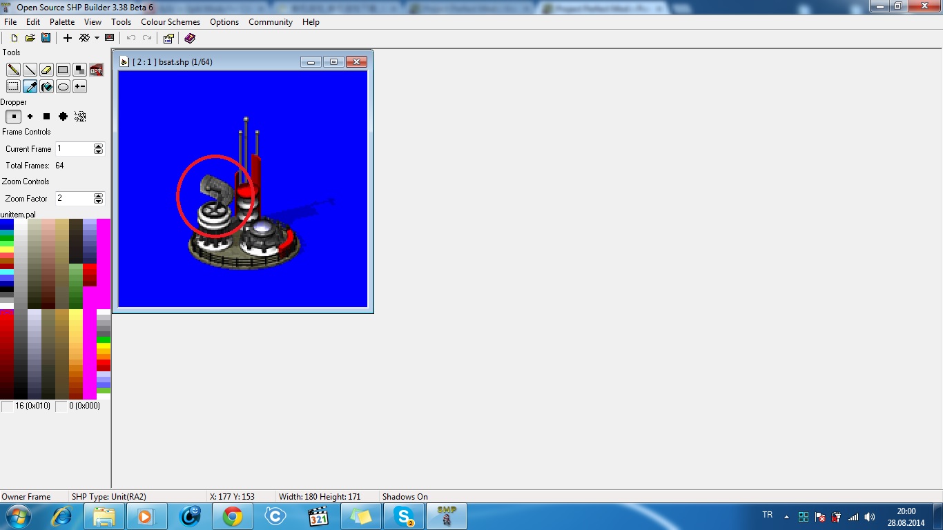Click the Undo arrow in the toolbar
The width and height of the screenshot is (943, 530).
pyautogui.click(x=131, y=38)
